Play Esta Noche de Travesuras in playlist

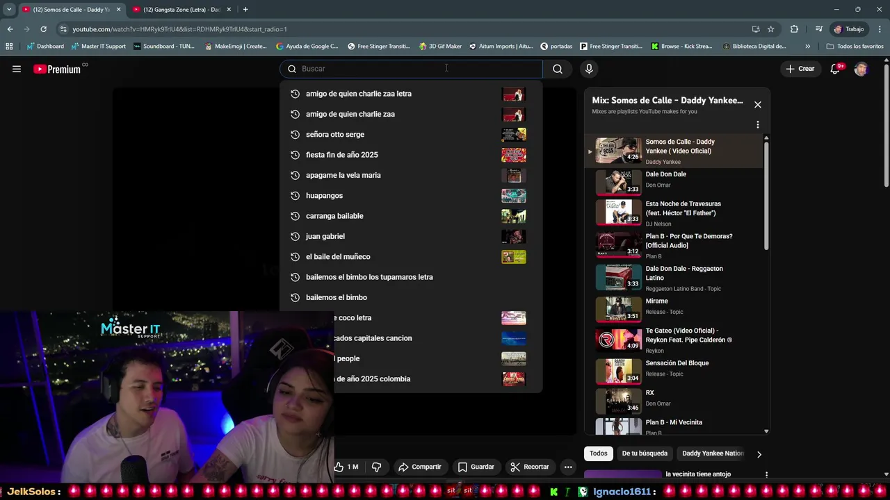pos(674,213)
